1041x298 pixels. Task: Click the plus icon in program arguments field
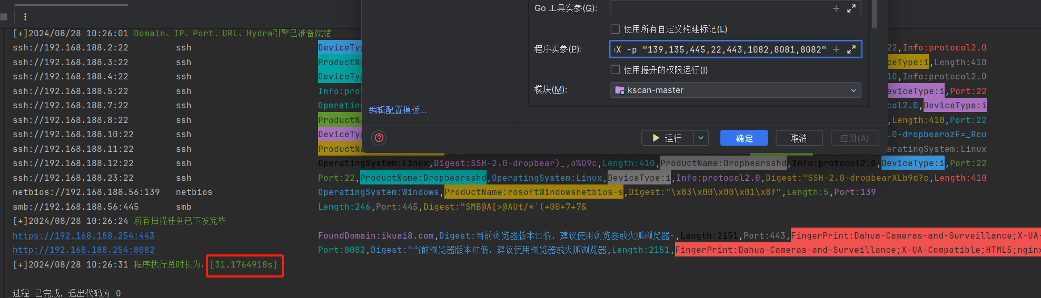point(836,49)
